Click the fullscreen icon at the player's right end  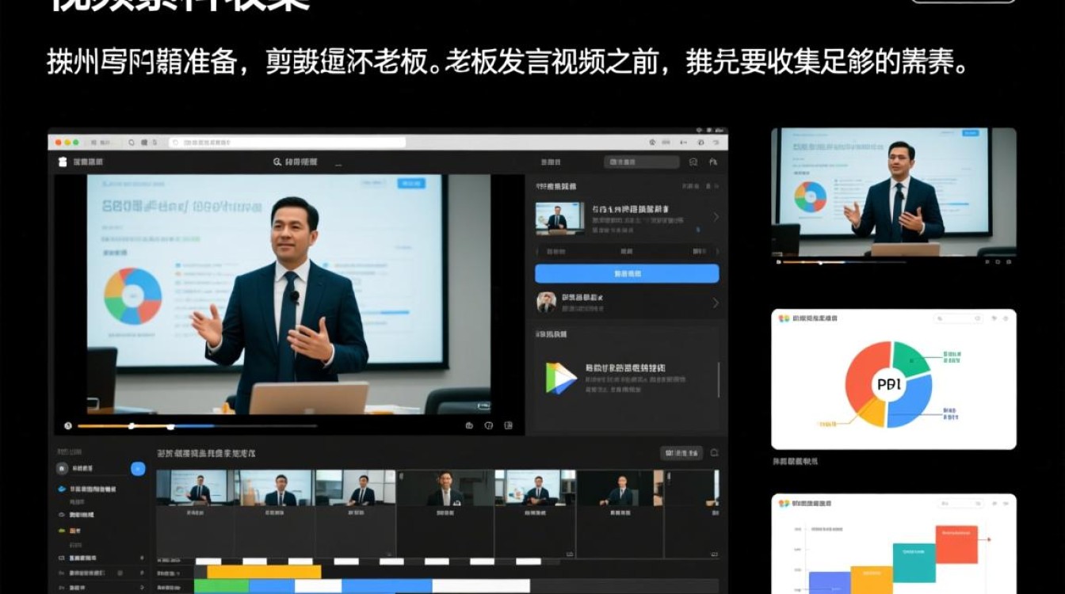point(509,425)
